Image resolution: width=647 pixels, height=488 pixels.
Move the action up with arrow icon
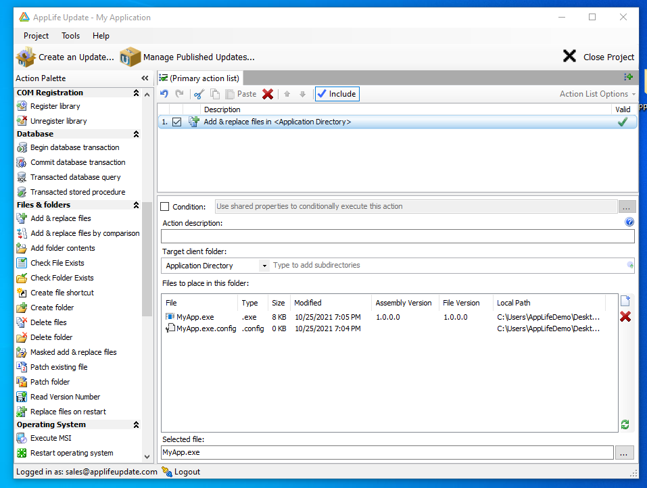click(x=287, y=94)
